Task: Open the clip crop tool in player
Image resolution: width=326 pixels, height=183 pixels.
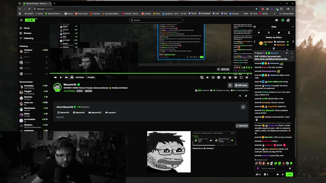Action: click(202, 77)
